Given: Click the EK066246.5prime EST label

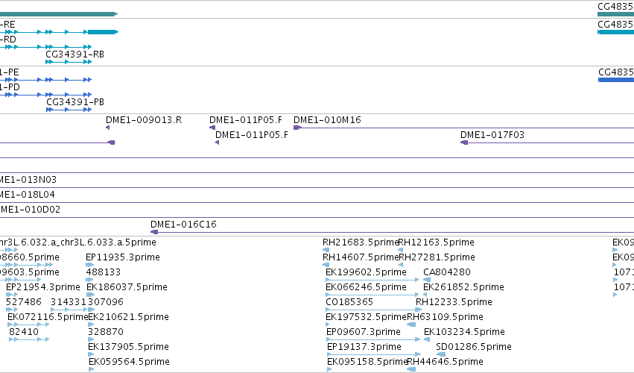Looking at the screenshot, I should [366, 287].
